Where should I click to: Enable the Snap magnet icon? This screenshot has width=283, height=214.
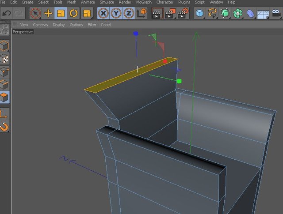pyautogui.click(x=4, y=127)
